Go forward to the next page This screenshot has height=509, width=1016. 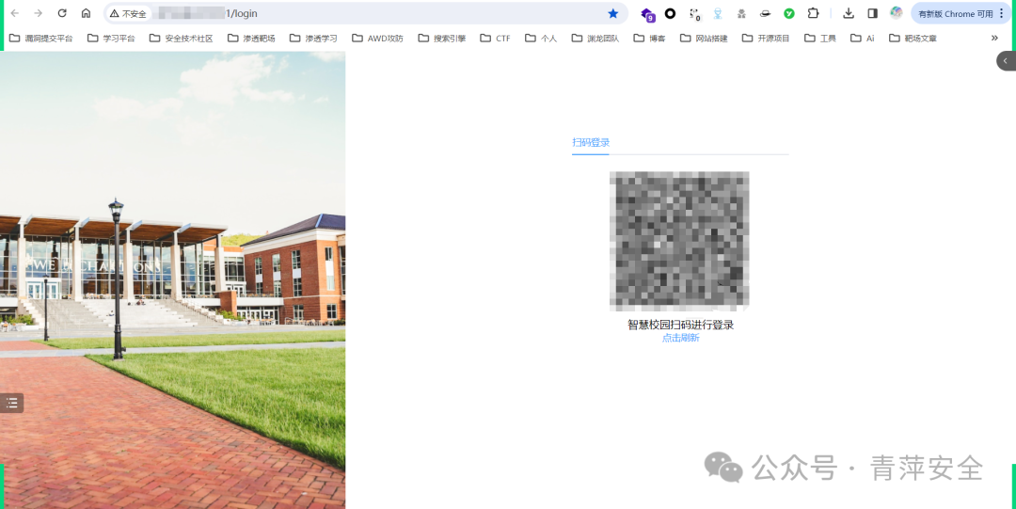pos(39,13)
